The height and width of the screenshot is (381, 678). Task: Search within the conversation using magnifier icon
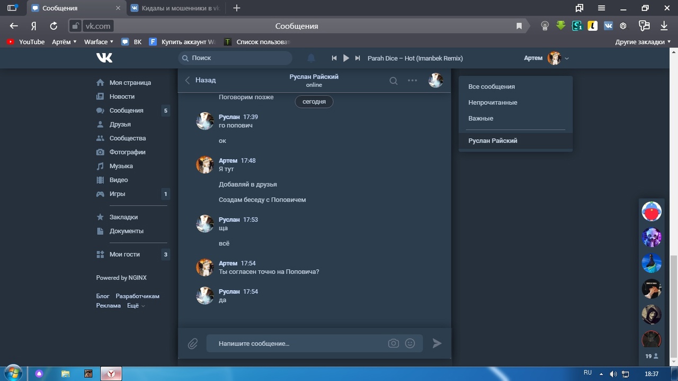[394, 80]
